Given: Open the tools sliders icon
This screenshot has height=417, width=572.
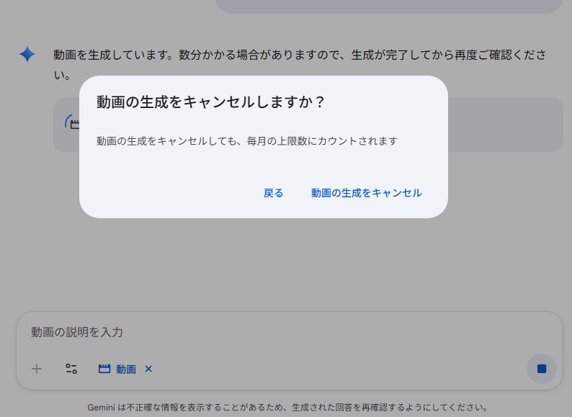Looking at the screenshot, I should coord(71,369).
